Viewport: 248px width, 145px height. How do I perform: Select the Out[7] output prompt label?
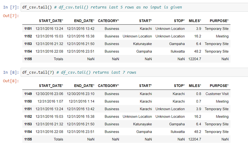click(x=11, y=16)
